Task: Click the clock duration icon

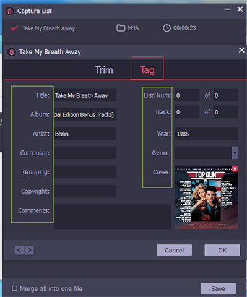Action: point(167,28)
